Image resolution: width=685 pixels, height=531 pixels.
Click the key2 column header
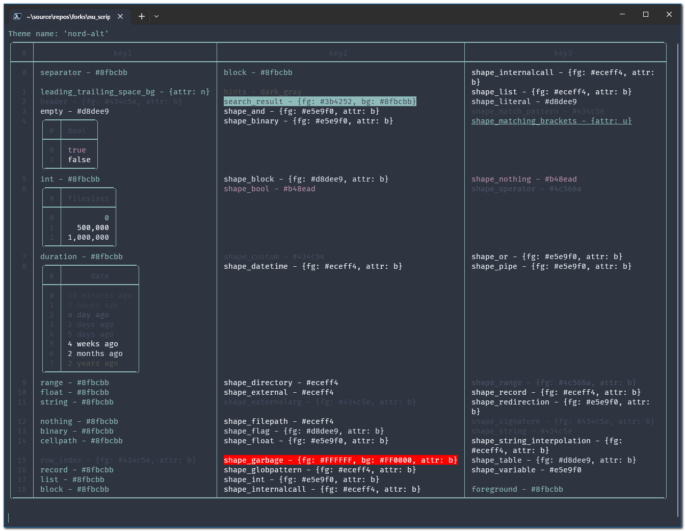pos(338,53)
